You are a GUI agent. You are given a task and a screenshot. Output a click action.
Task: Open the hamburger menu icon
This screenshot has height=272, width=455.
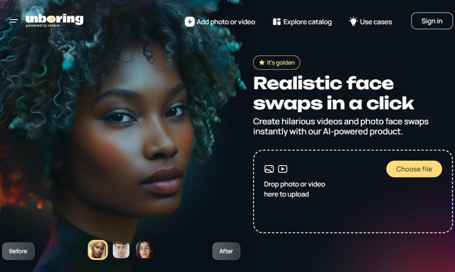point(13,20)
